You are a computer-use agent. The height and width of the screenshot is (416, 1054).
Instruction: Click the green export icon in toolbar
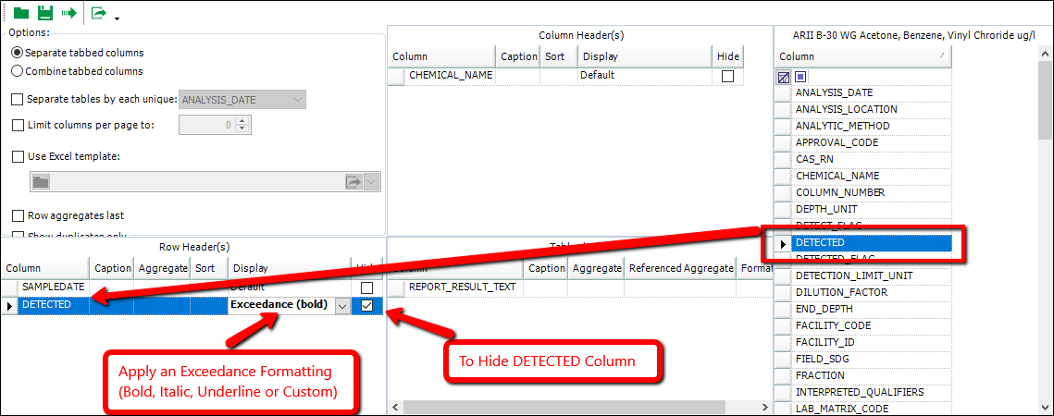pyautogui.click(x=98, y=13)
